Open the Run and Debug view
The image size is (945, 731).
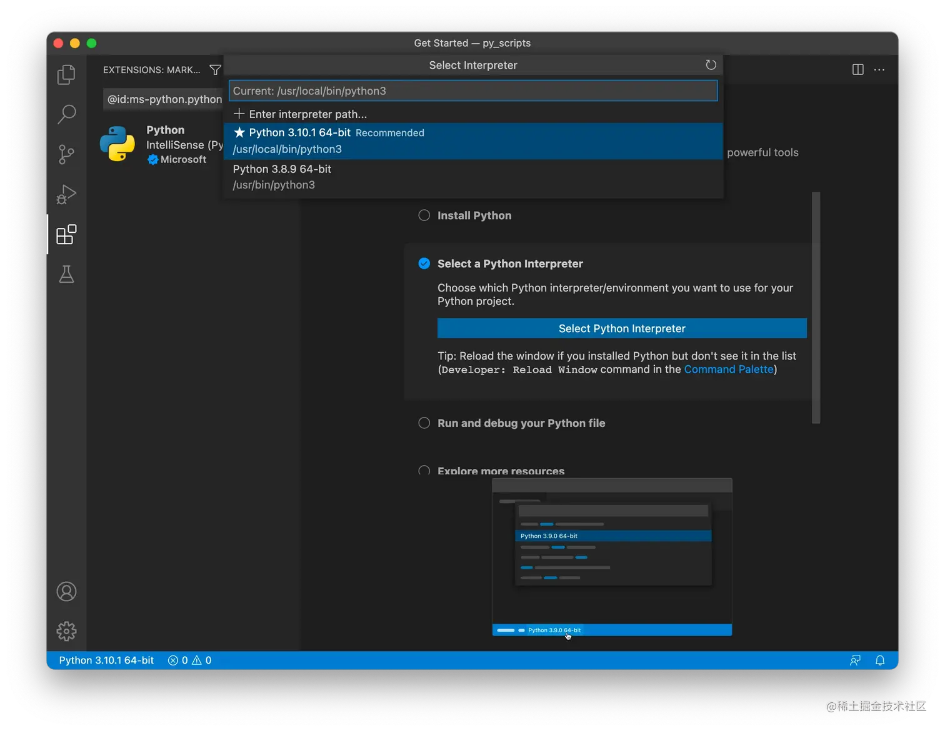point(66,194)
